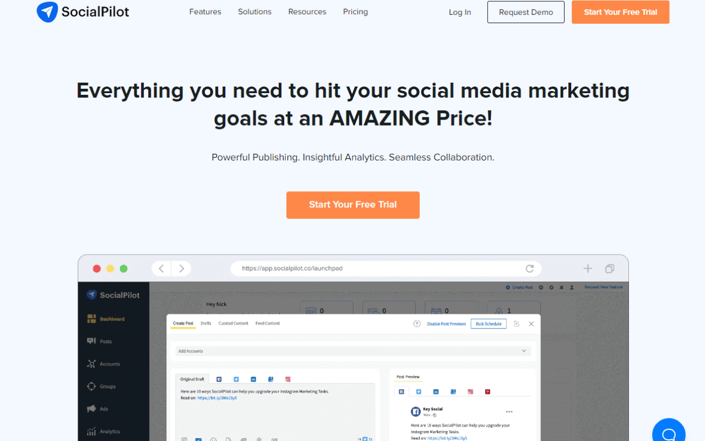Screen dimensions: 705x441
Task: Click the Bulk Schedule button
Action: coord(489,324)
